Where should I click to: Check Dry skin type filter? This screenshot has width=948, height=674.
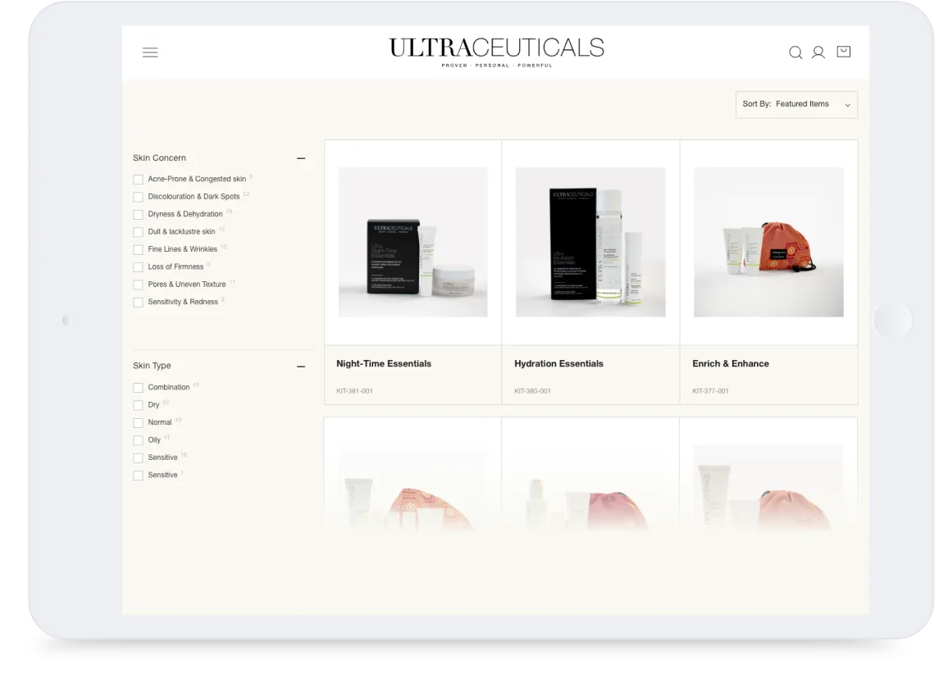[139, 405]
